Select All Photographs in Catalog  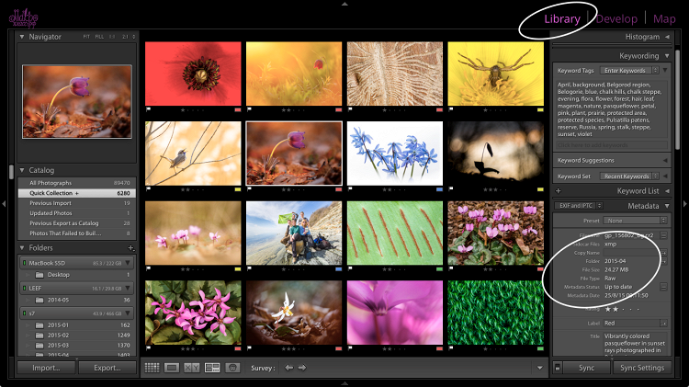(77, 183)
